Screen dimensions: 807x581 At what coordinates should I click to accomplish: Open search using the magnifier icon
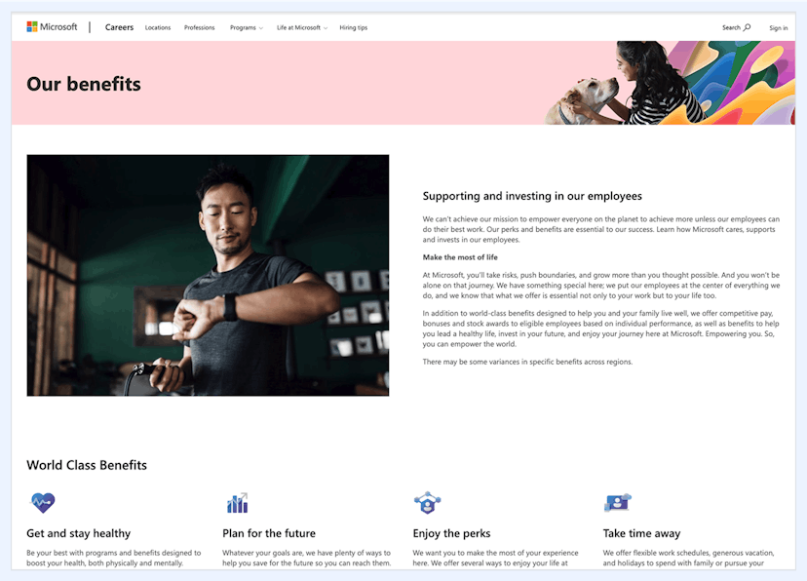pyautogui.click(x=746, y=27)
